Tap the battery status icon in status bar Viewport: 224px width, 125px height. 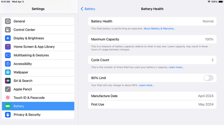tap(221, 2)
